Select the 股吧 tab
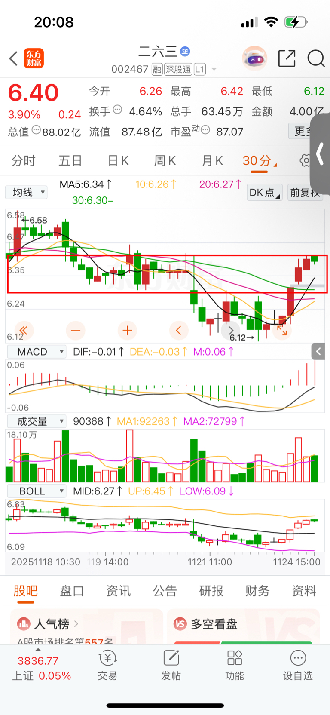The width and height of the screenshot is (330, 715). 25,591
